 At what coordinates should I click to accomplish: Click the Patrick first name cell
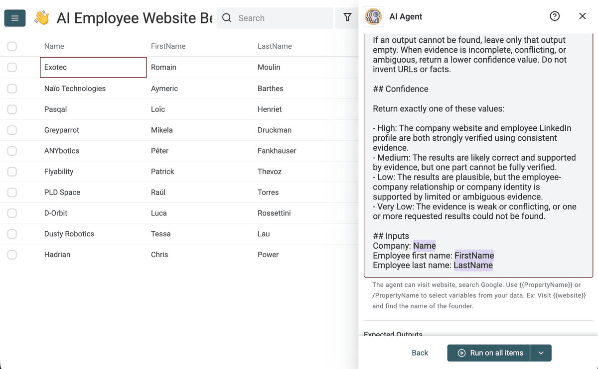click(x=200, y=172)
